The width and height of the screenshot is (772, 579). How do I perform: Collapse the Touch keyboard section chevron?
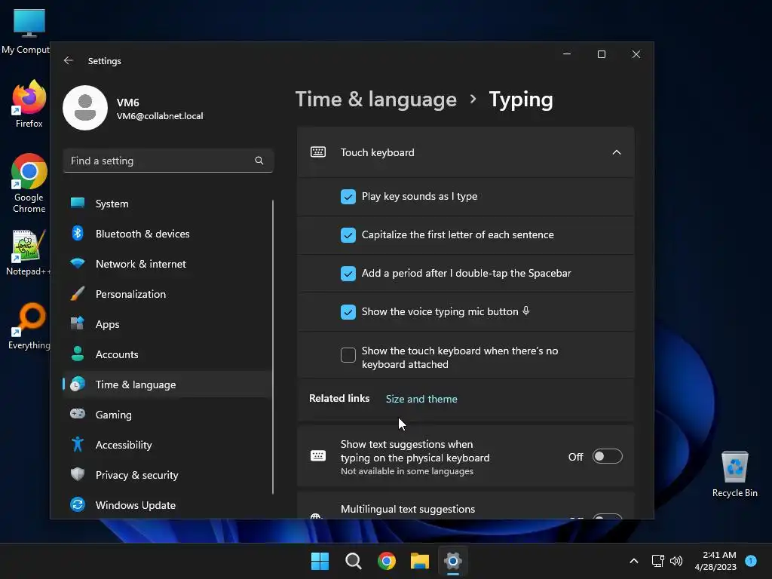(617, 152)
